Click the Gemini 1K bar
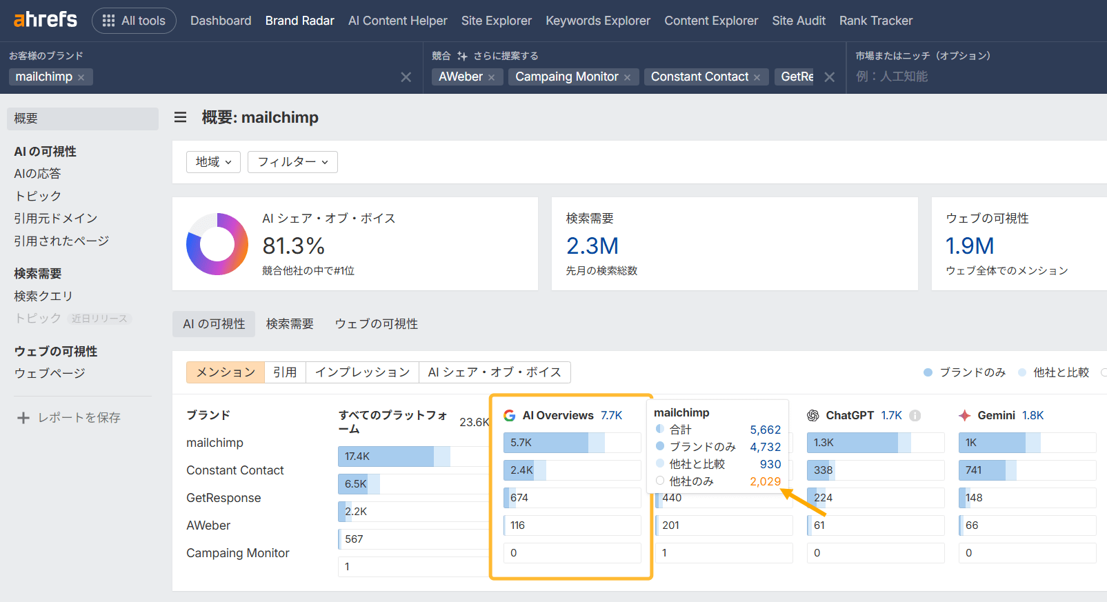 coord(1028,443)
